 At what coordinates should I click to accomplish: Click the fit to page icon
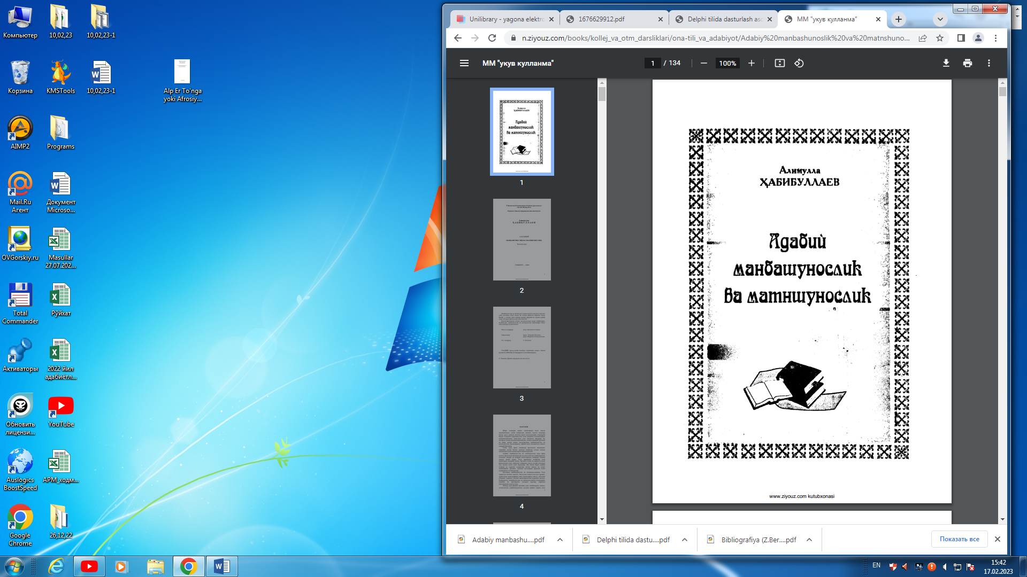779,63
